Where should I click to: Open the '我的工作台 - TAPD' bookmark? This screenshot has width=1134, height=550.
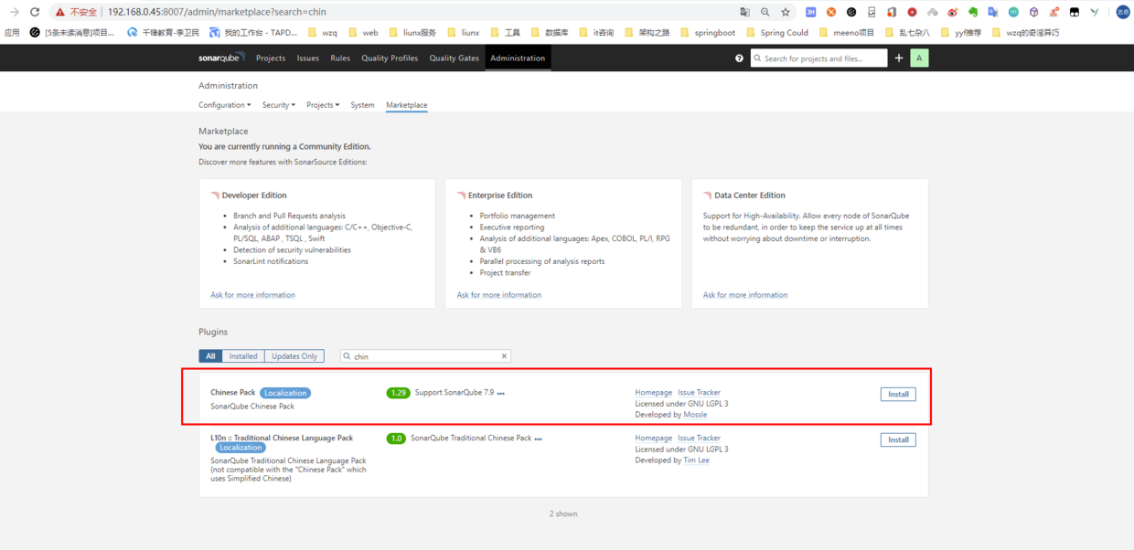tap(253, 33)
